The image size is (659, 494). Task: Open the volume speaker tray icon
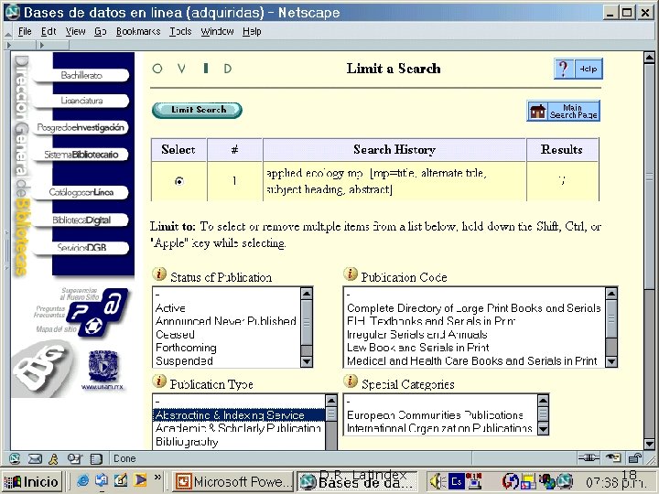(438, 481)
